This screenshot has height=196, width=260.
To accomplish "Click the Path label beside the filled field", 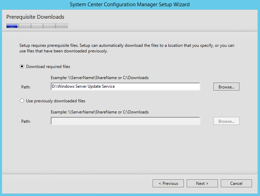I will pos(26,87).
